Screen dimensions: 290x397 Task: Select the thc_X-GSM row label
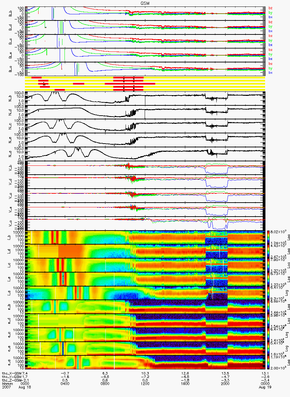tap(12, 373)
